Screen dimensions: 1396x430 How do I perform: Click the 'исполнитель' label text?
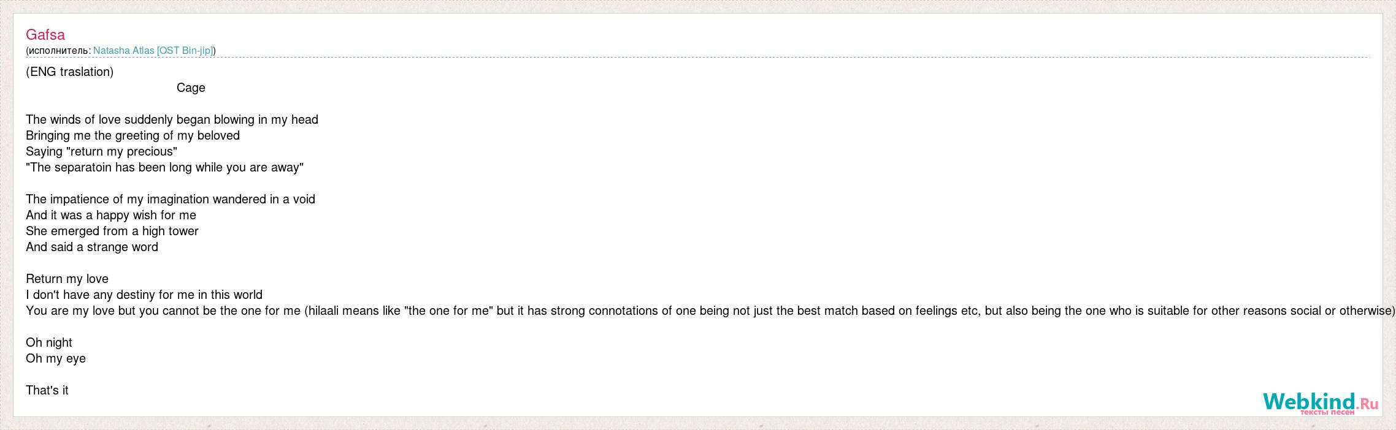(x=58, y=51)
